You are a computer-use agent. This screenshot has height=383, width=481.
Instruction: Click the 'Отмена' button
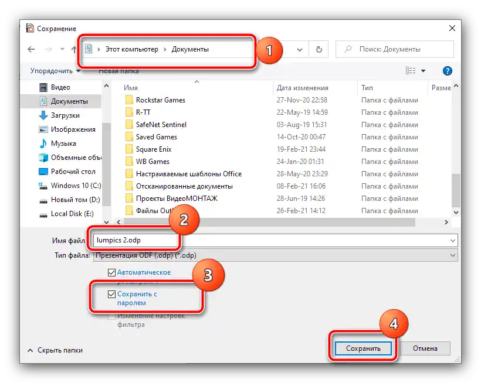tap(425, 348)
